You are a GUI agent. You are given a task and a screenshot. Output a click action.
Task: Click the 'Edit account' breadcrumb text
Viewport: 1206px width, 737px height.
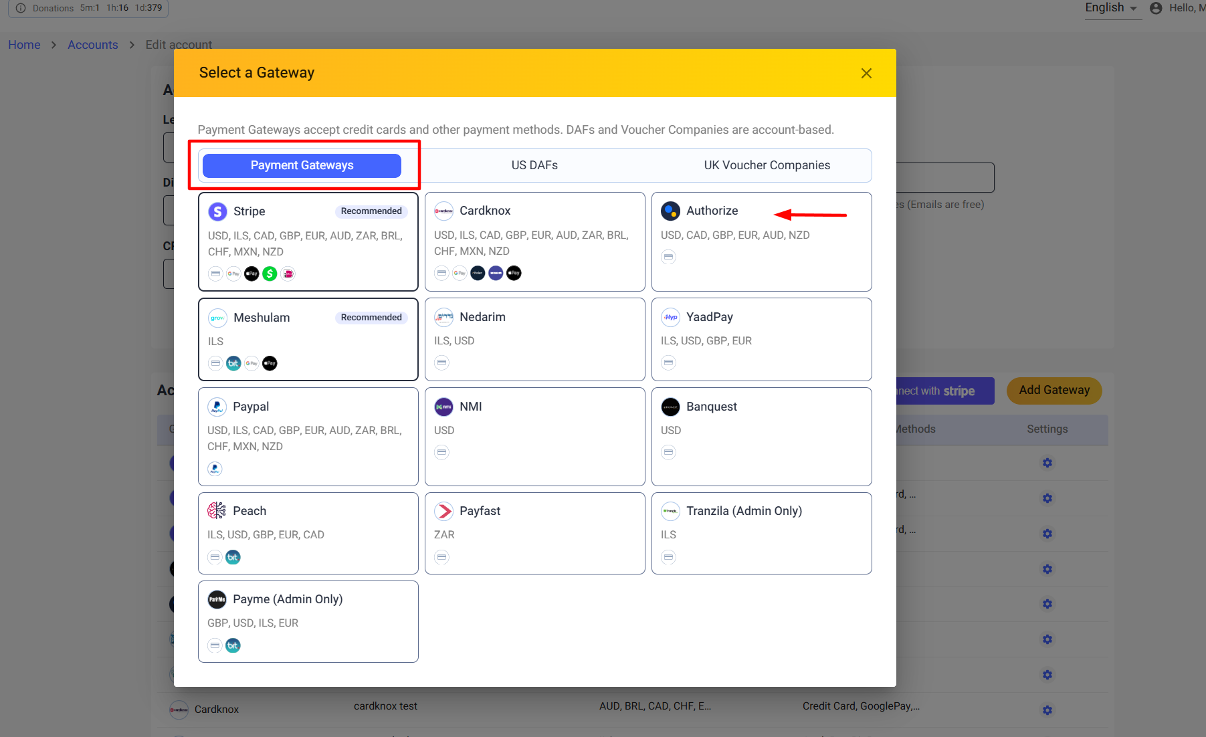179,45
